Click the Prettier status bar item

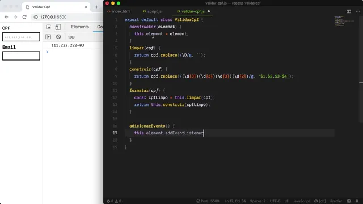pyautogui.click(x=336, y=201)
